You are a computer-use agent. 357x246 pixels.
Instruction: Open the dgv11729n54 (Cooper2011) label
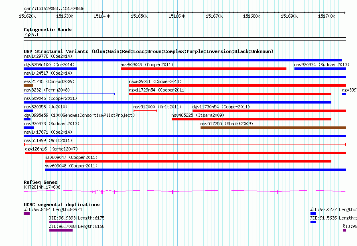pyautogui.click(x=158, y=90)
